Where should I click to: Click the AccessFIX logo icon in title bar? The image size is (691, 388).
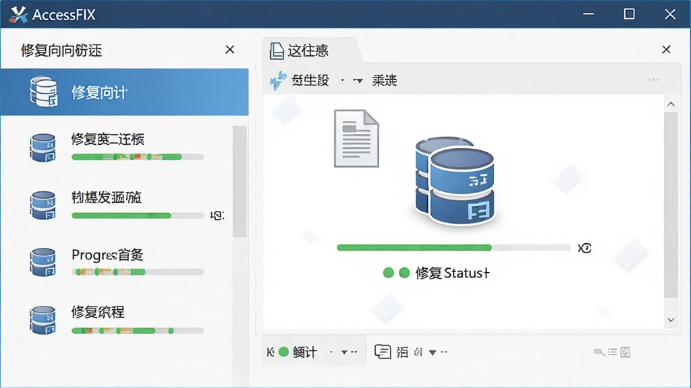click(18, 15)
